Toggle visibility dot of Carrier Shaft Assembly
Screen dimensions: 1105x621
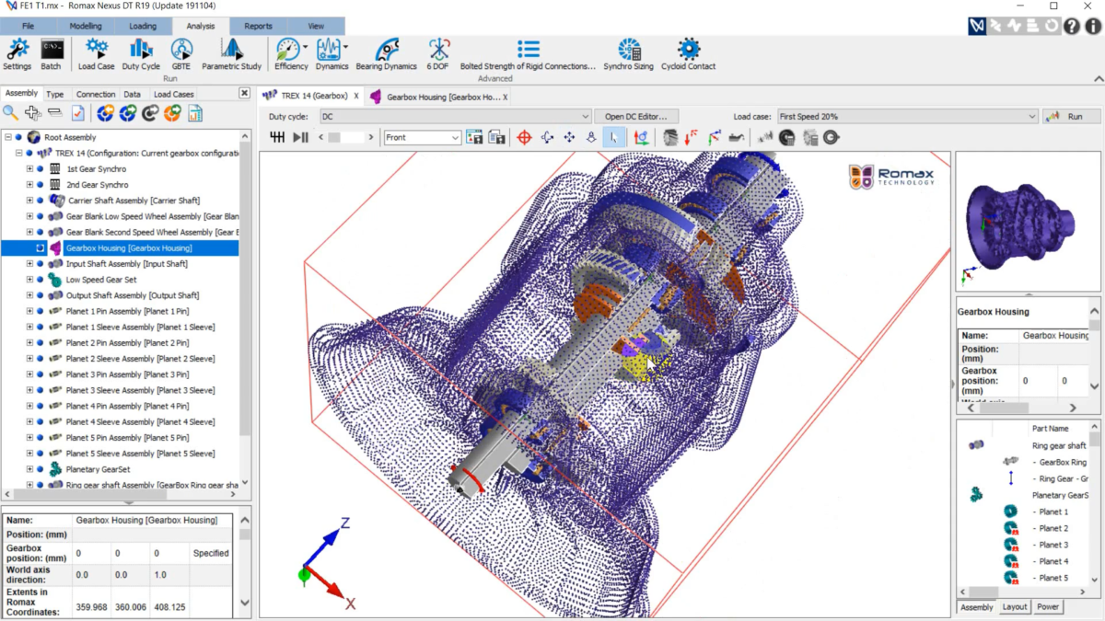click(41, 201)
